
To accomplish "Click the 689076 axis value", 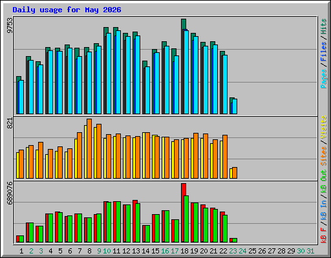I will pyautogui.click(x=10, y=193).
